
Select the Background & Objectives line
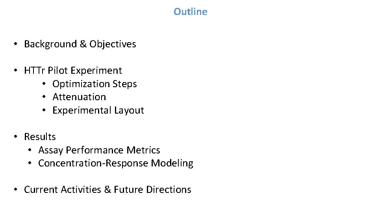click(x=80, y=44)
